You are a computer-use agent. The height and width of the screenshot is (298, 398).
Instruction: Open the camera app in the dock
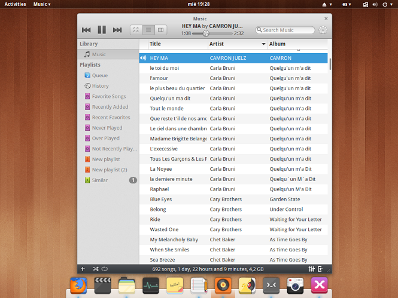[295, 285]
